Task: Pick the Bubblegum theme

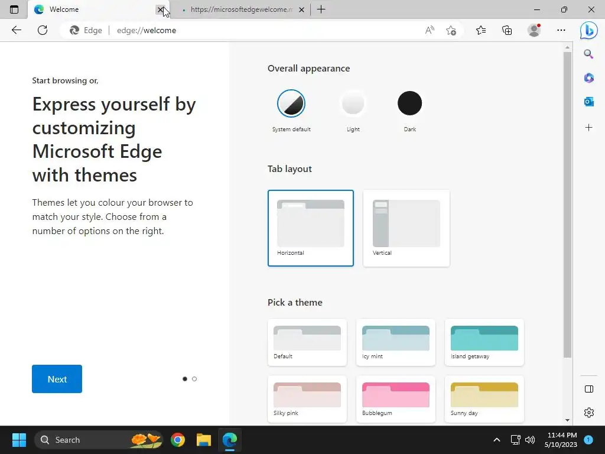Action: coord(396,399)
